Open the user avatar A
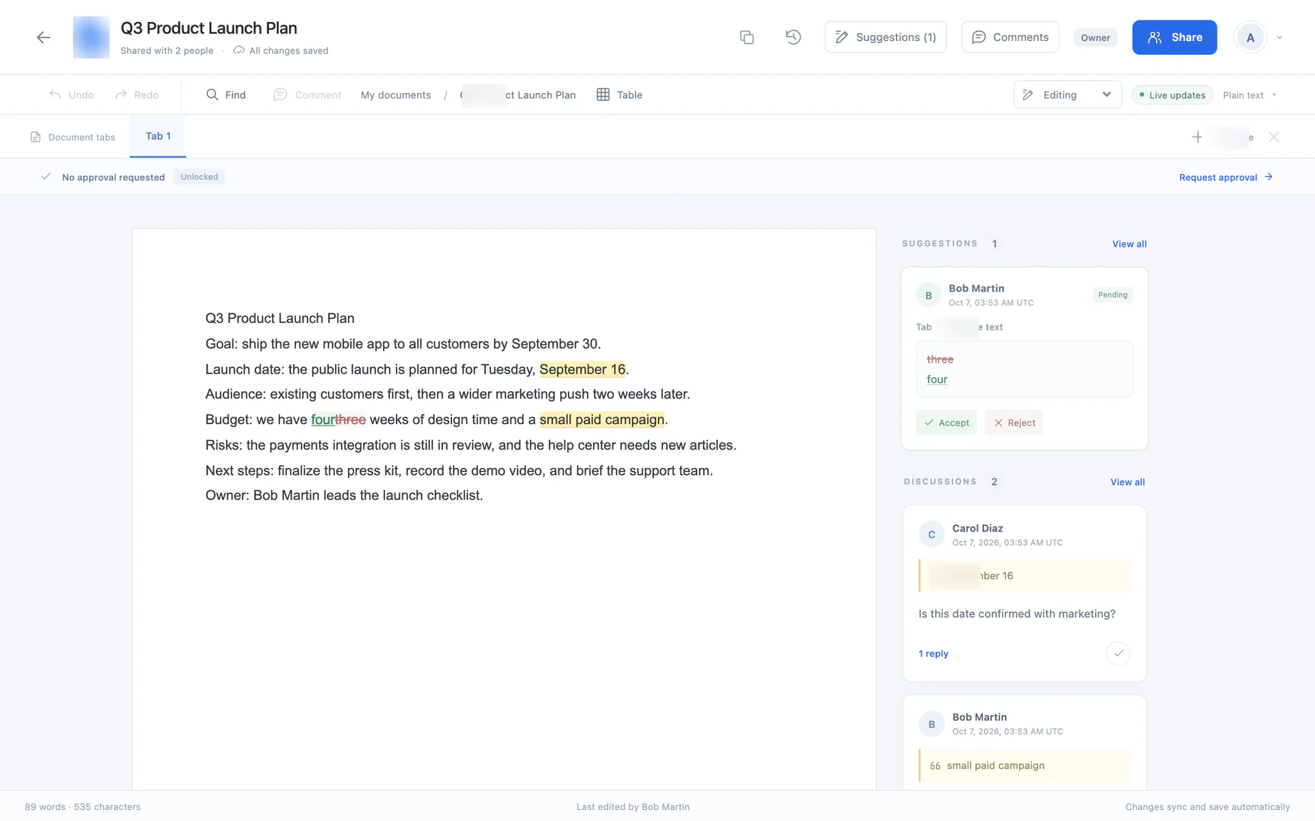The image size is (1315, 821). coord(1251,38)
